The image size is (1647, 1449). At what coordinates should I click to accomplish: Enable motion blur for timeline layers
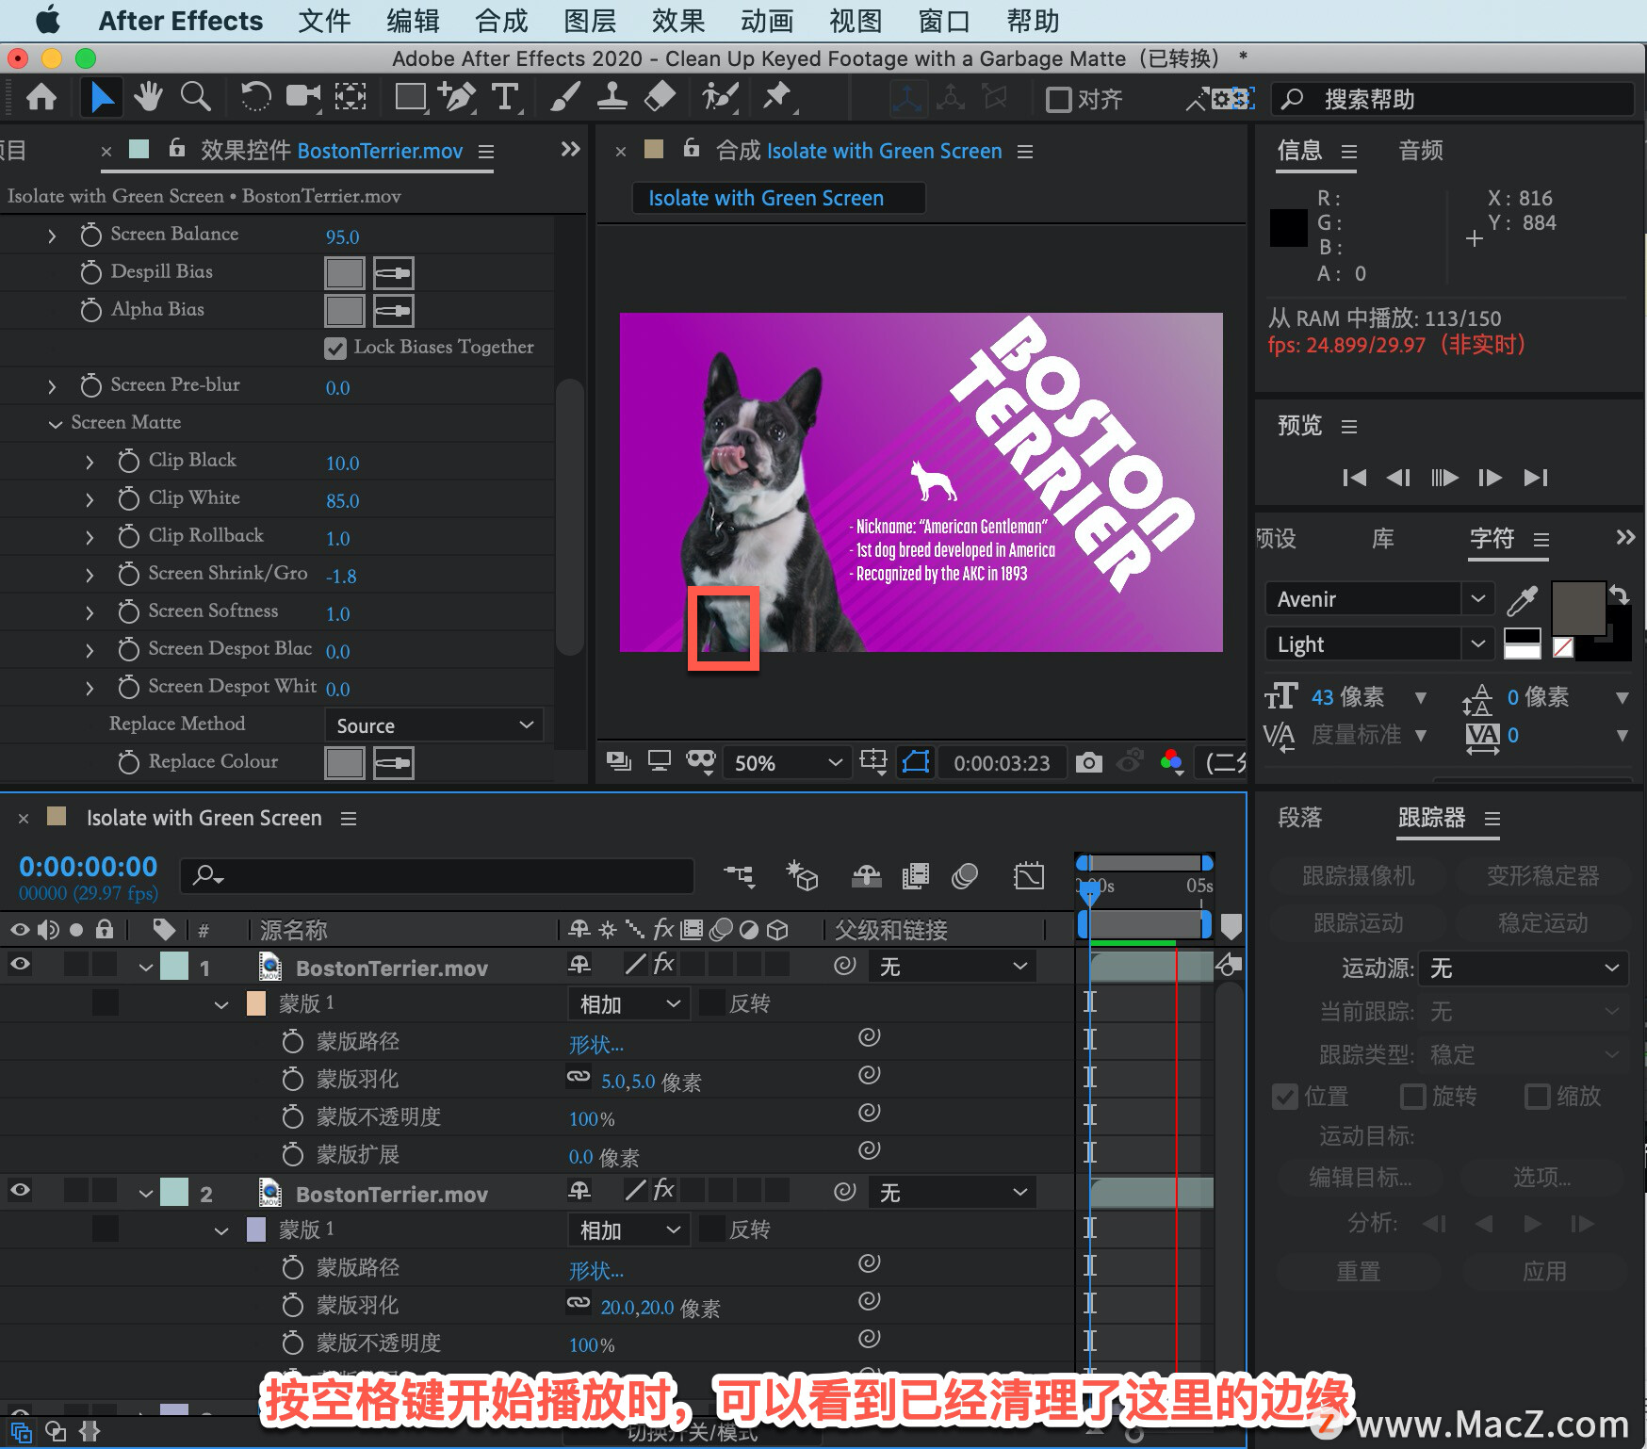965,876
